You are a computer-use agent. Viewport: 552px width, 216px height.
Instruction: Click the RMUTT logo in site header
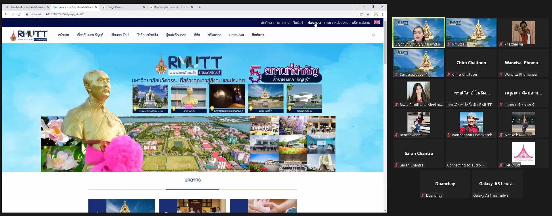29,36
